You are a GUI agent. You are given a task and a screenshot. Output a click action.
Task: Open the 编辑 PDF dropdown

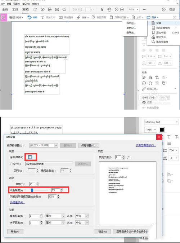[16, 17]
